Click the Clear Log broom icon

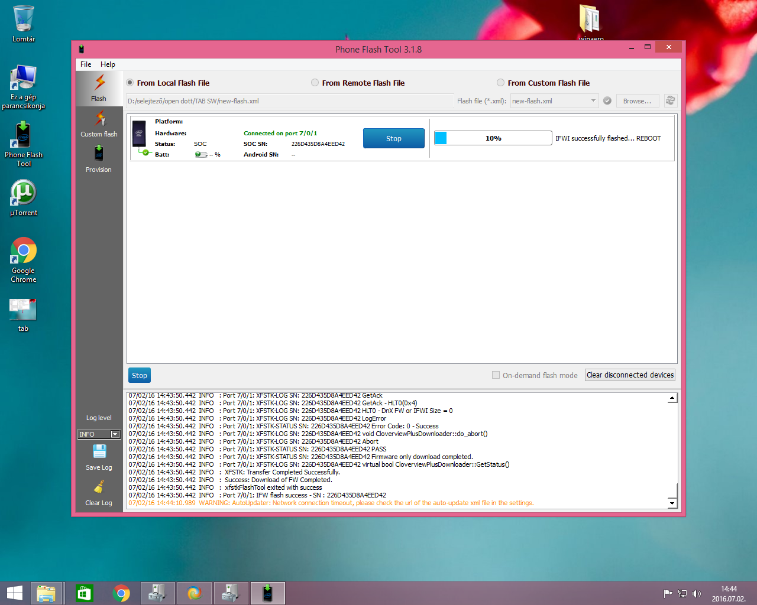pyautogui.click(x=99, y=487)
